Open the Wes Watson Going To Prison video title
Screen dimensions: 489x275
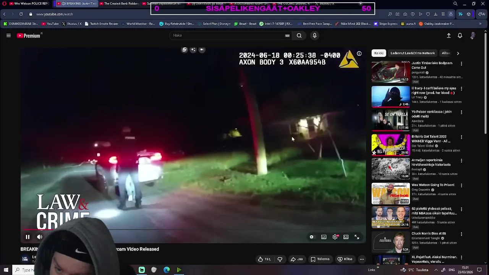click(433, 185)
